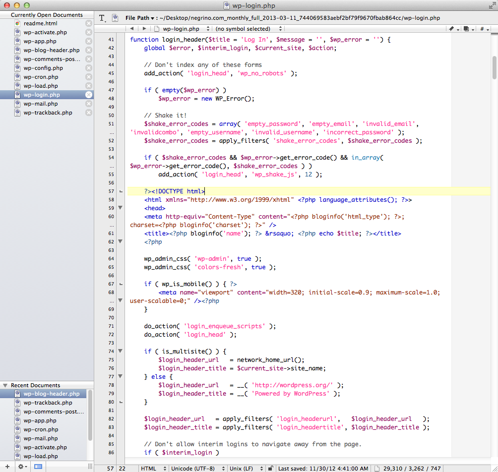Fold code at line 59 triangle
The width and height of the screenshot is (498, 472).
click(121, 208)
